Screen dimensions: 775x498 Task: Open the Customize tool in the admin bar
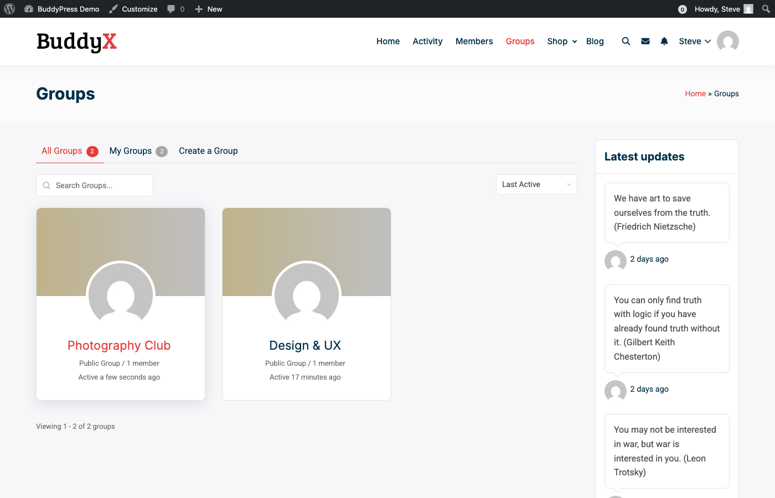coord(133,8)
